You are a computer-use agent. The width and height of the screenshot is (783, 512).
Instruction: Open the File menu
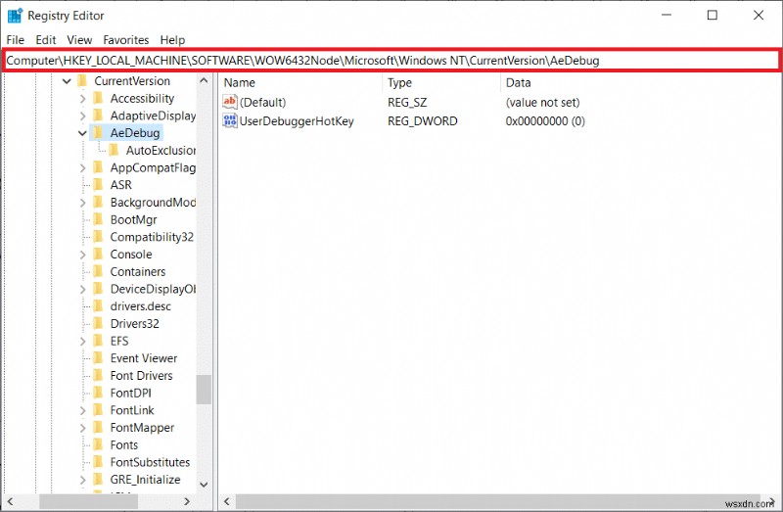coord(15,40)
